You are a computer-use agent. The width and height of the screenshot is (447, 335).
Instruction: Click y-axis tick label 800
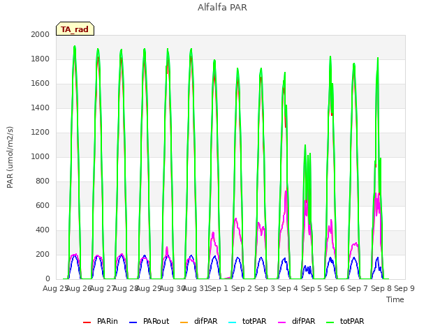tap(43, 181)
